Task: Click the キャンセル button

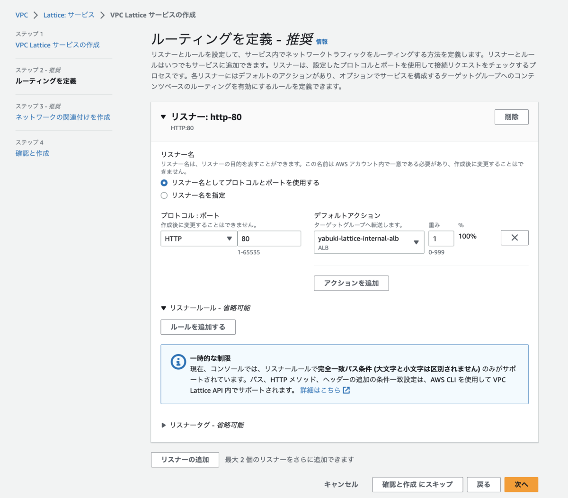Action: click(x=341, y=484)
